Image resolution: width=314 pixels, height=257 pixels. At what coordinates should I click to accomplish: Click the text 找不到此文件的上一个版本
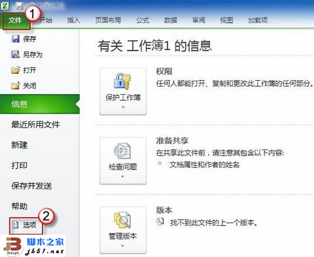(214, 222)
